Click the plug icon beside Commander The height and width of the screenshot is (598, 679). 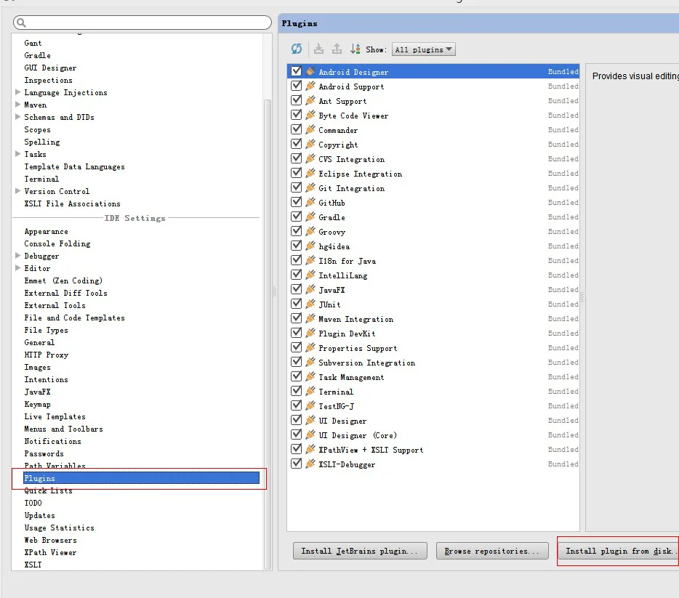pyautogui.click(x=310, y=130)
